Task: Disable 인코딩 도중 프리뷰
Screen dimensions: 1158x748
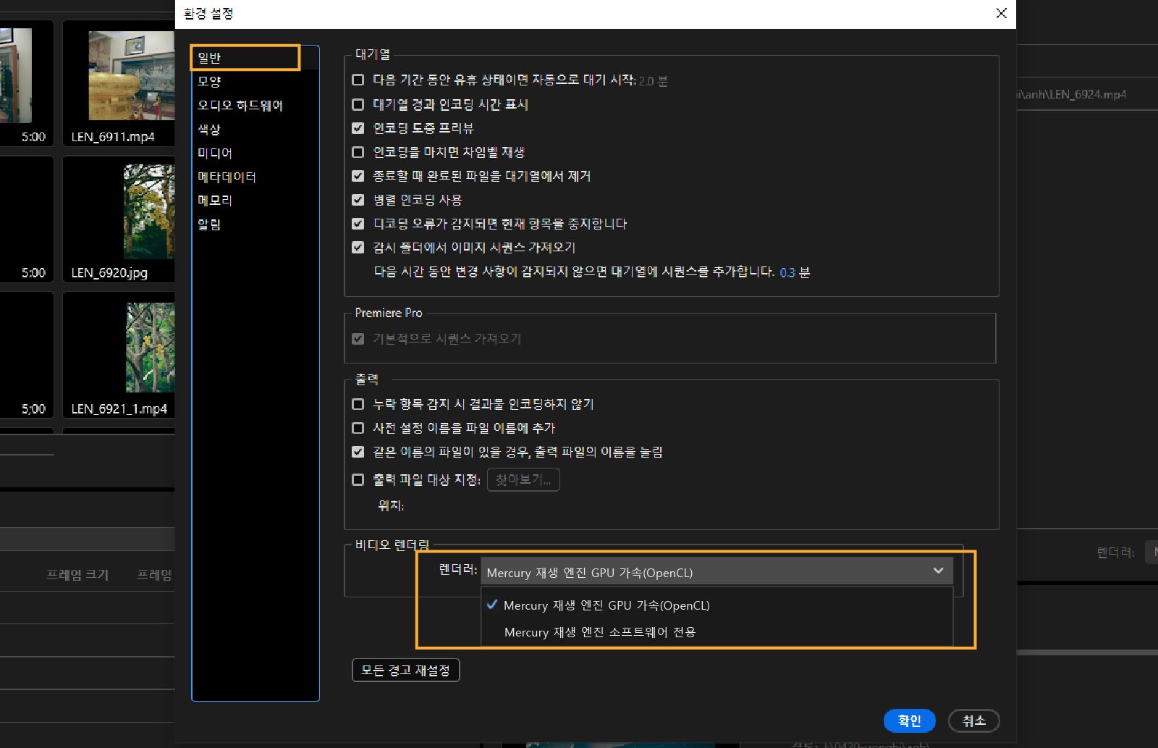Action: tap(358, 128)
